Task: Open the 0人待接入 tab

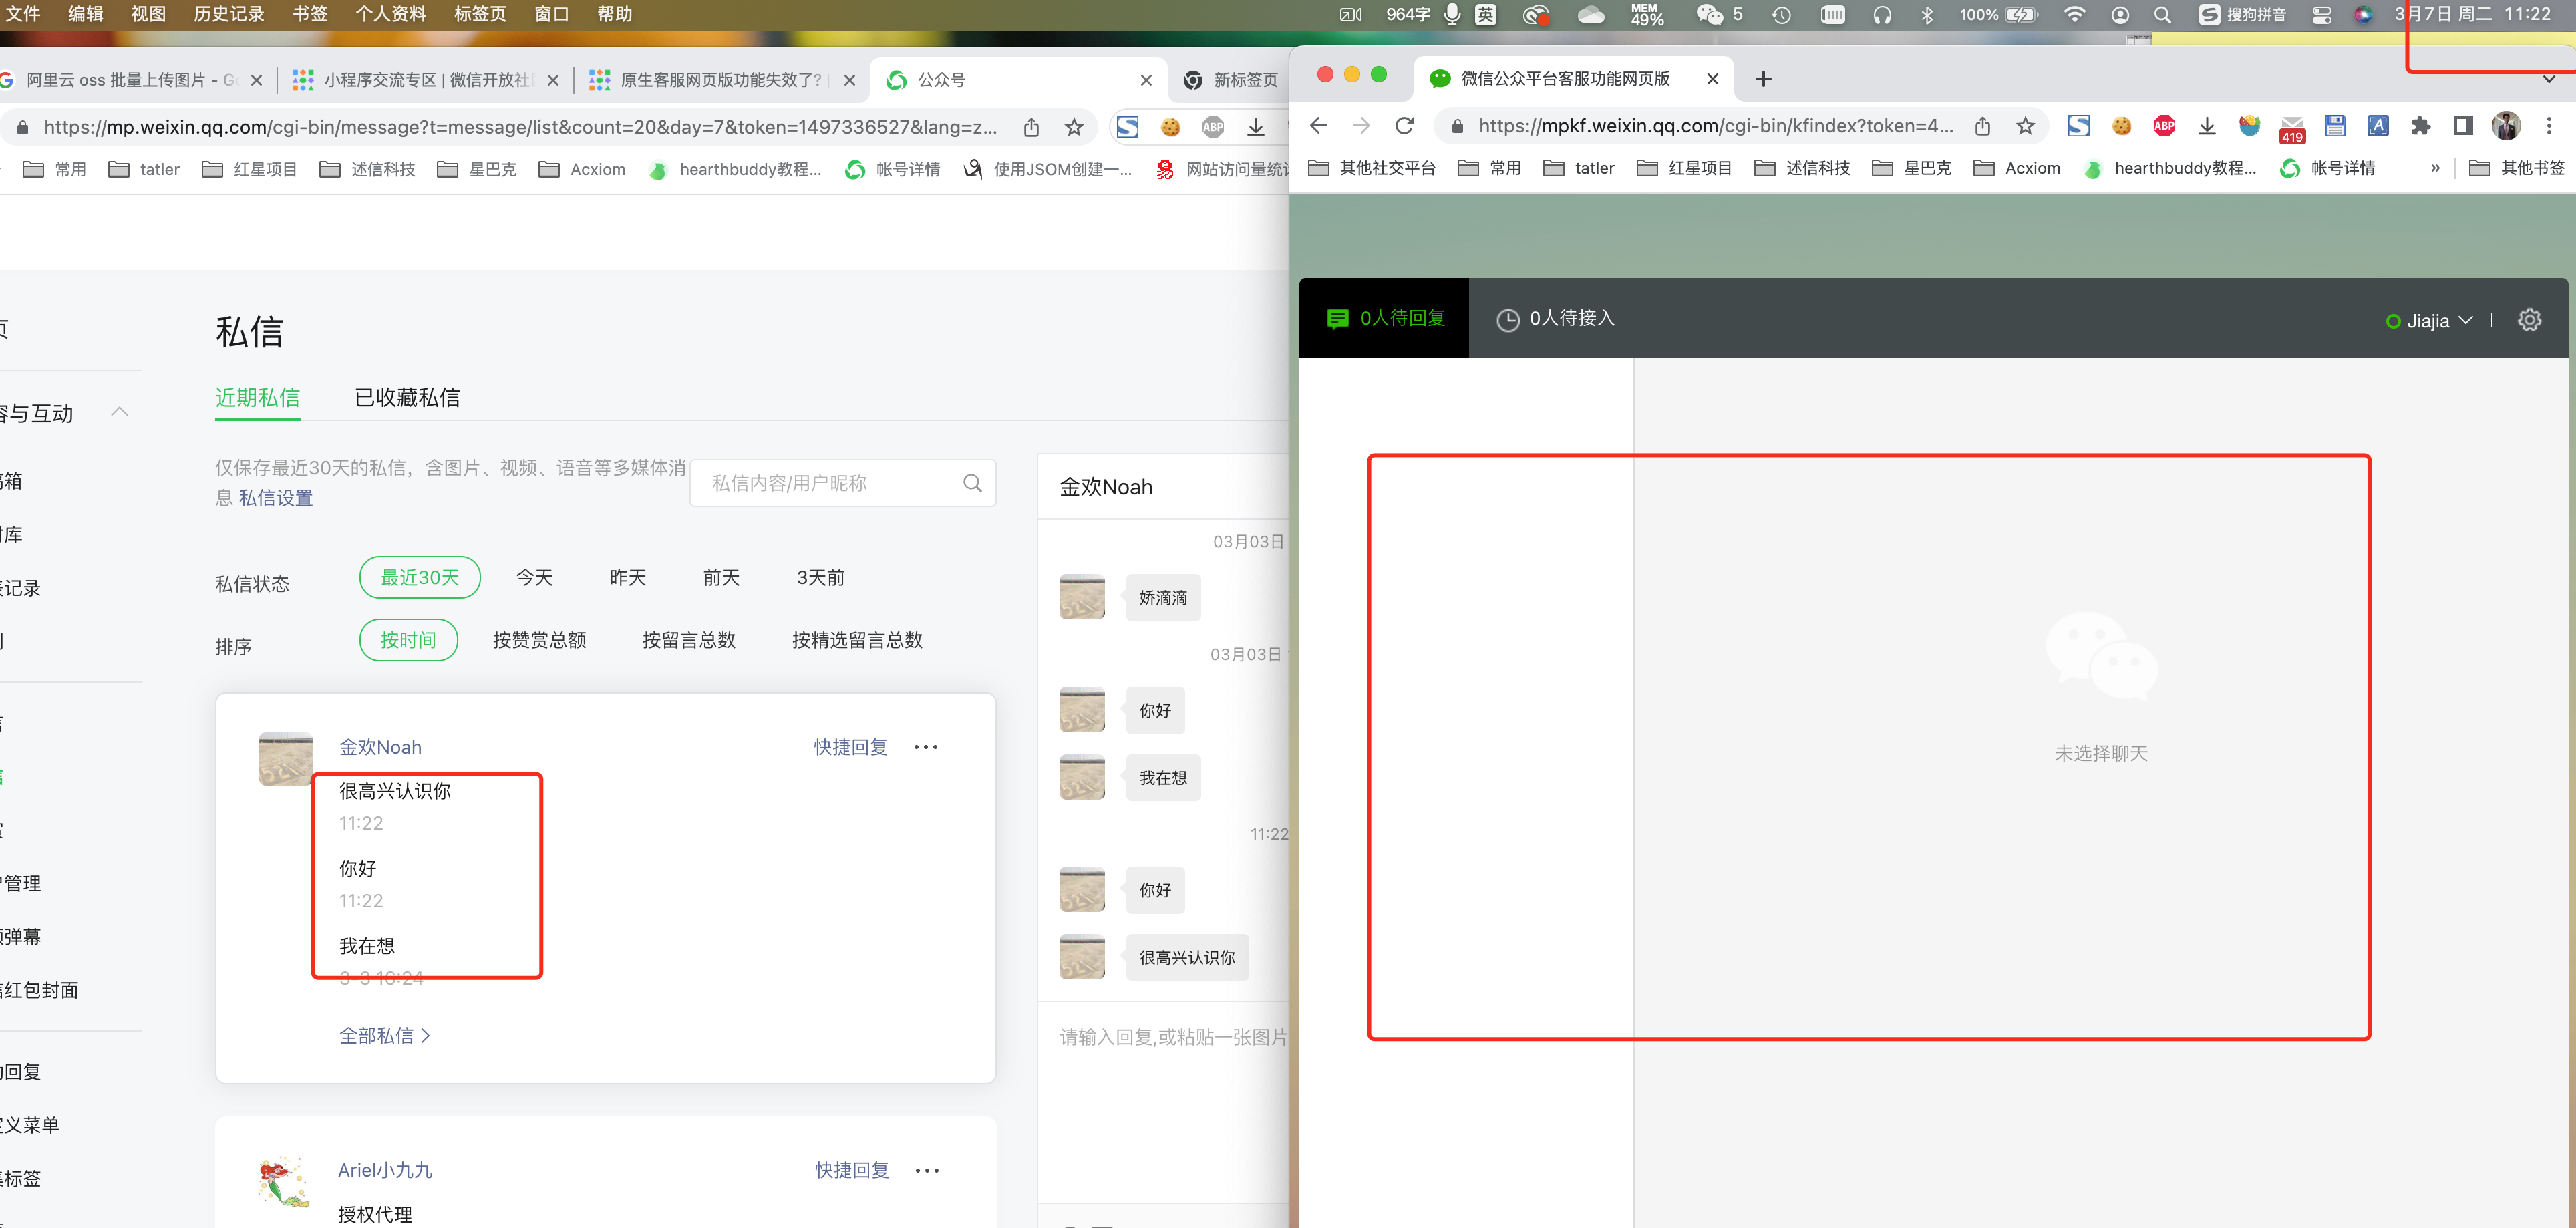Action: point(1555,319)
